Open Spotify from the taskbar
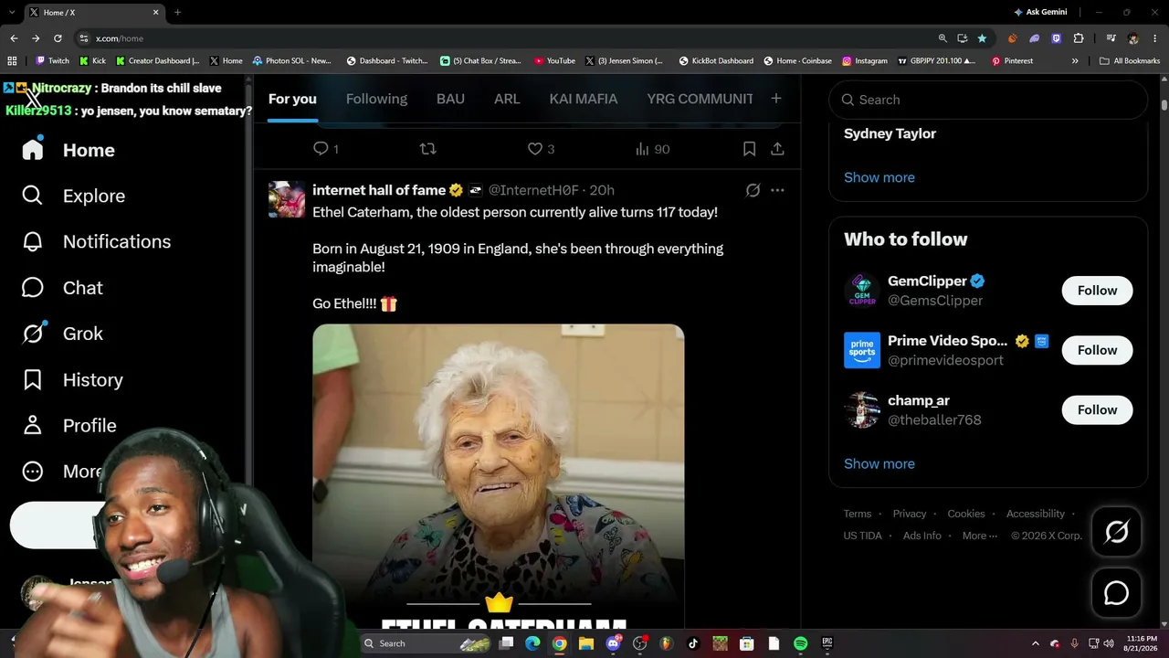1169x658 pixels. point(800,643)
